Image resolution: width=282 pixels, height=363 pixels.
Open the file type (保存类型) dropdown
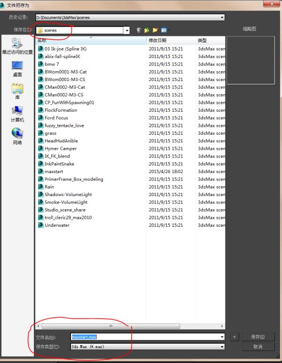click(x=221, y=346)
